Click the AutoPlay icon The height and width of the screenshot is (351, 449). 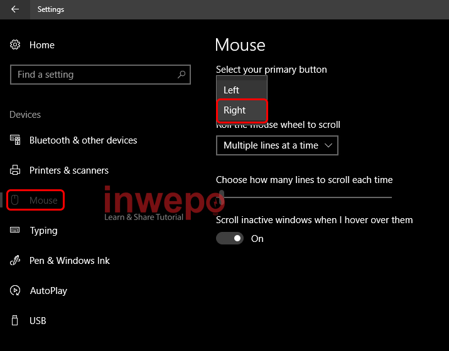pyautogui.click(x=15, y=291)
